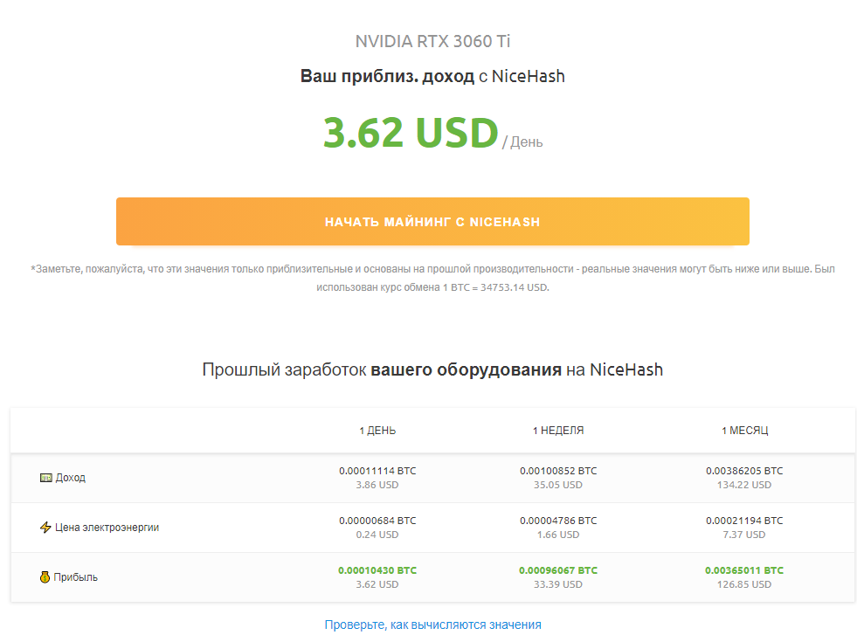
Task: Click the 0.00021194 BTC monthly electricity cost
Action: point(744,521)
